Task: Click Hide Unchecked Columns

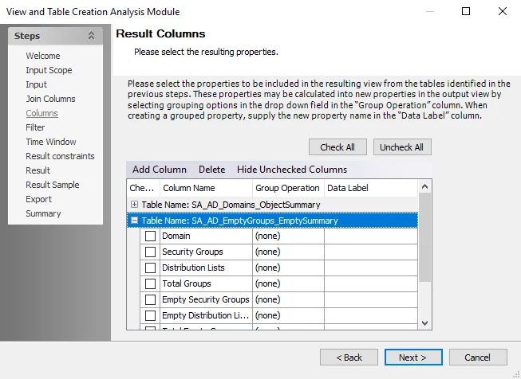Action: click(292, 170)
